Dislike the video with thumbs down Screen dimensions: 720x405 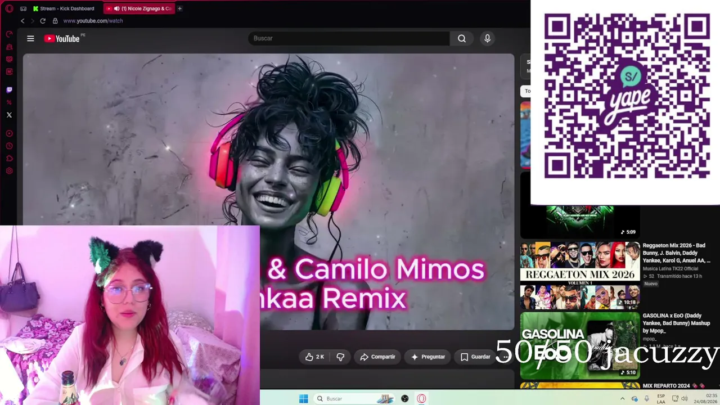340,357
